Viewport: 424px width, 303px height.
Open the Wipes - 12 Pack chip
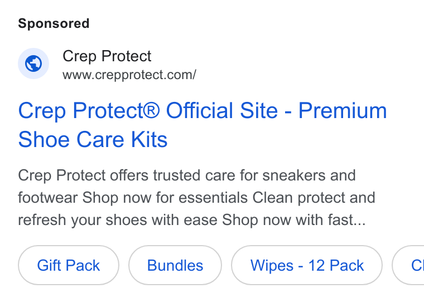[307, 265]
